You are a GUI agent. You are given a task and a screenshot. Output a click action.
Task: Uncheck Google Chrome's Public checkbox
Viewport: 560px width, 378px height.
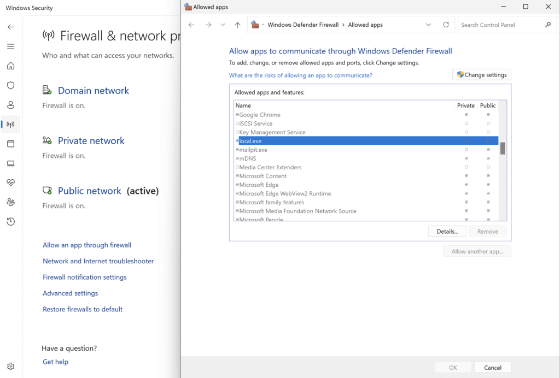pyautogui.click(x=488, y=115)
